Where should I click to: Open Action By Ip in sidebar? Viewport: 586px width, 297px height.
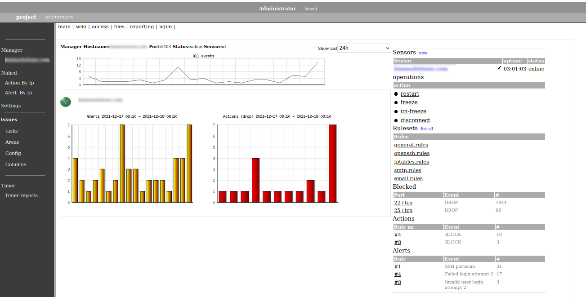click(19, 83)
